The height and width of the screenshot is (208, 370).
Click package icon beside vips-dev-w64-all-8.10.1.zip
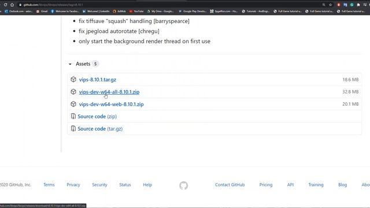[73, 92]
